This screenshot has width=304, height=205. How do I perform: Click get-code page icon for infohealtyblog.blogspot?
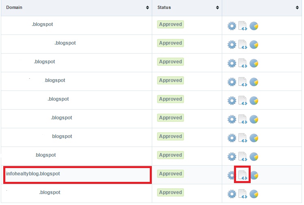point(243,175)
